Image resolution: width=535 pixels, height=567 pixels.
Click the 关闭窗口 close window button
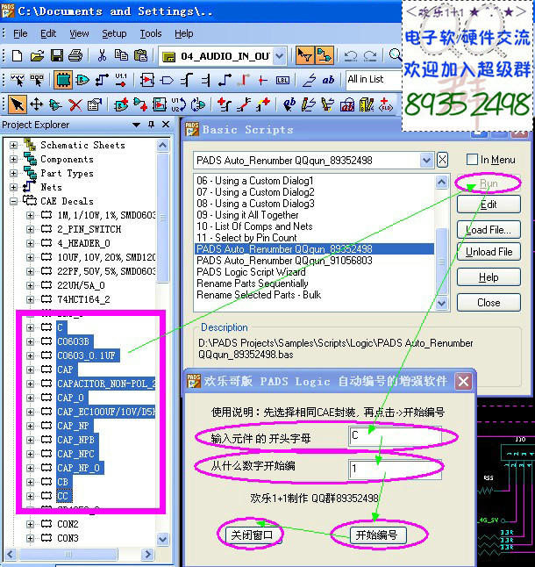(252, 535)
